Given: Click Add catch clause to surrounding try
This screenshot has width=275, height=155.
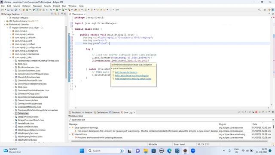Looking at the screenshot, I should tap(132, 76).
